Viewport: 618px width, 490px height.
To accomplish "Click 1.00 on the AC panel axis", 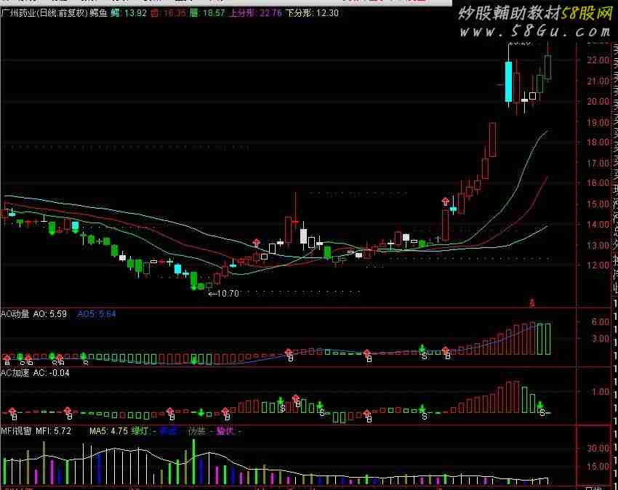I will 601,392.
